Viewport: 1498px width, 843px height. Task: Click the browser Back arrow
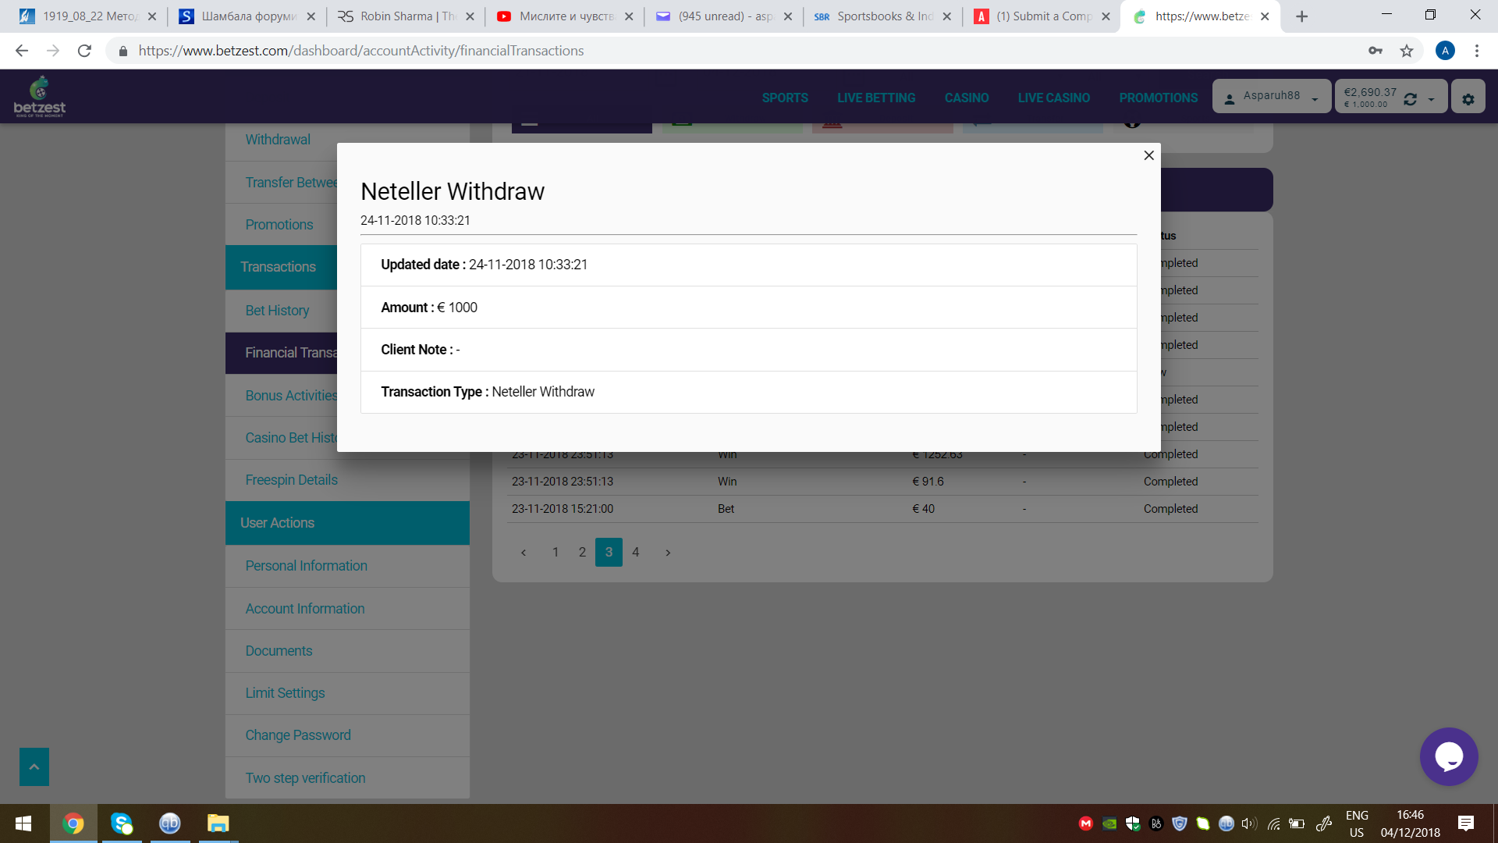pyautogui.click(x=22, y=51)
